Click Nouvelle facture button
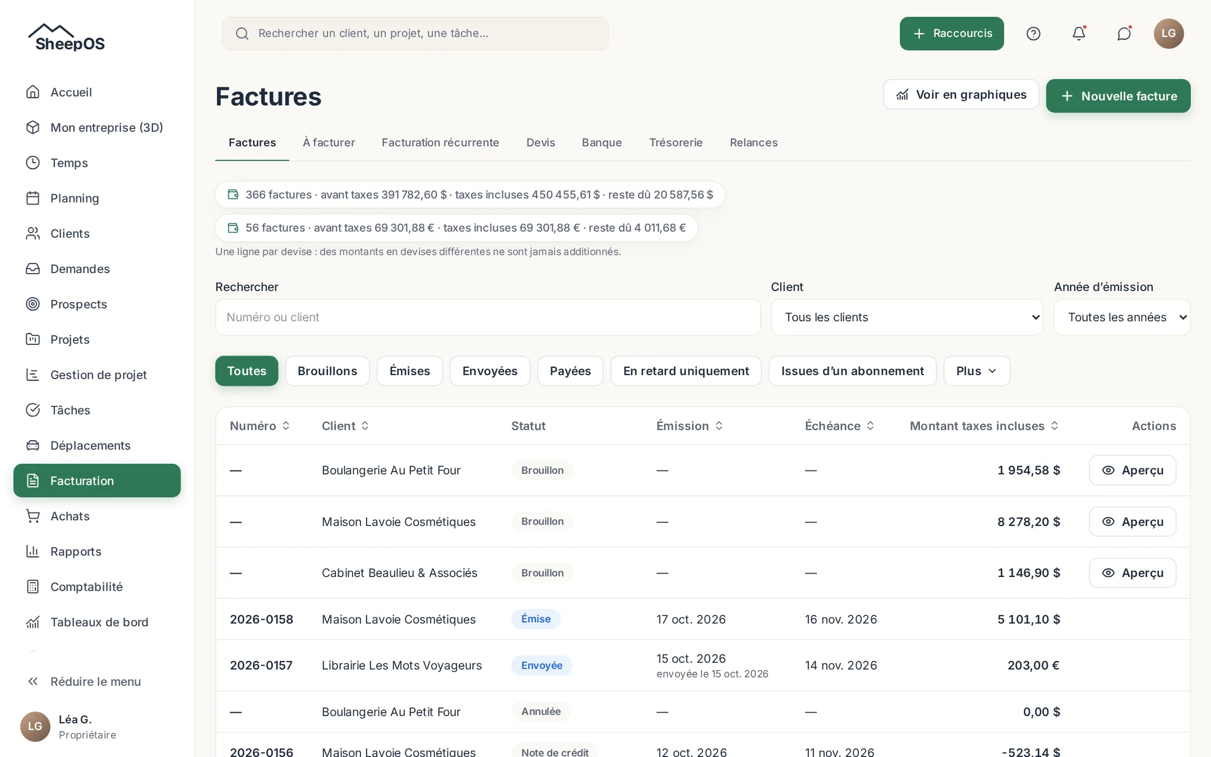Screen dimensions: 1211x757 [x=1118, y=96]
